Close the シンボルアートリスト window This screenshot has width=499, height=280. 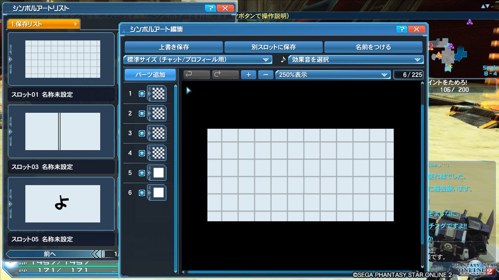point(225,8)
